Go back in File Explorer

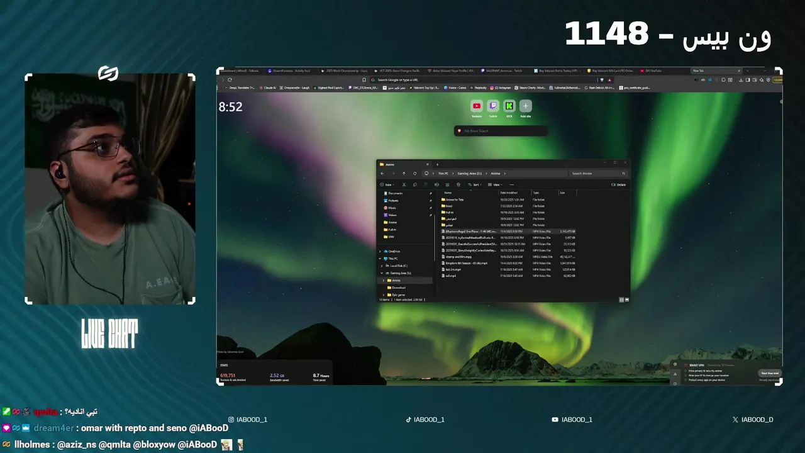(x=382, y=173)
